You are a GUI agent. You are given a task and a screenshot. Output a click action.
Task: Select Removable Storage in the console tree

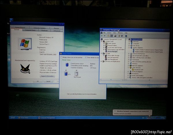[x=113, y=56]
